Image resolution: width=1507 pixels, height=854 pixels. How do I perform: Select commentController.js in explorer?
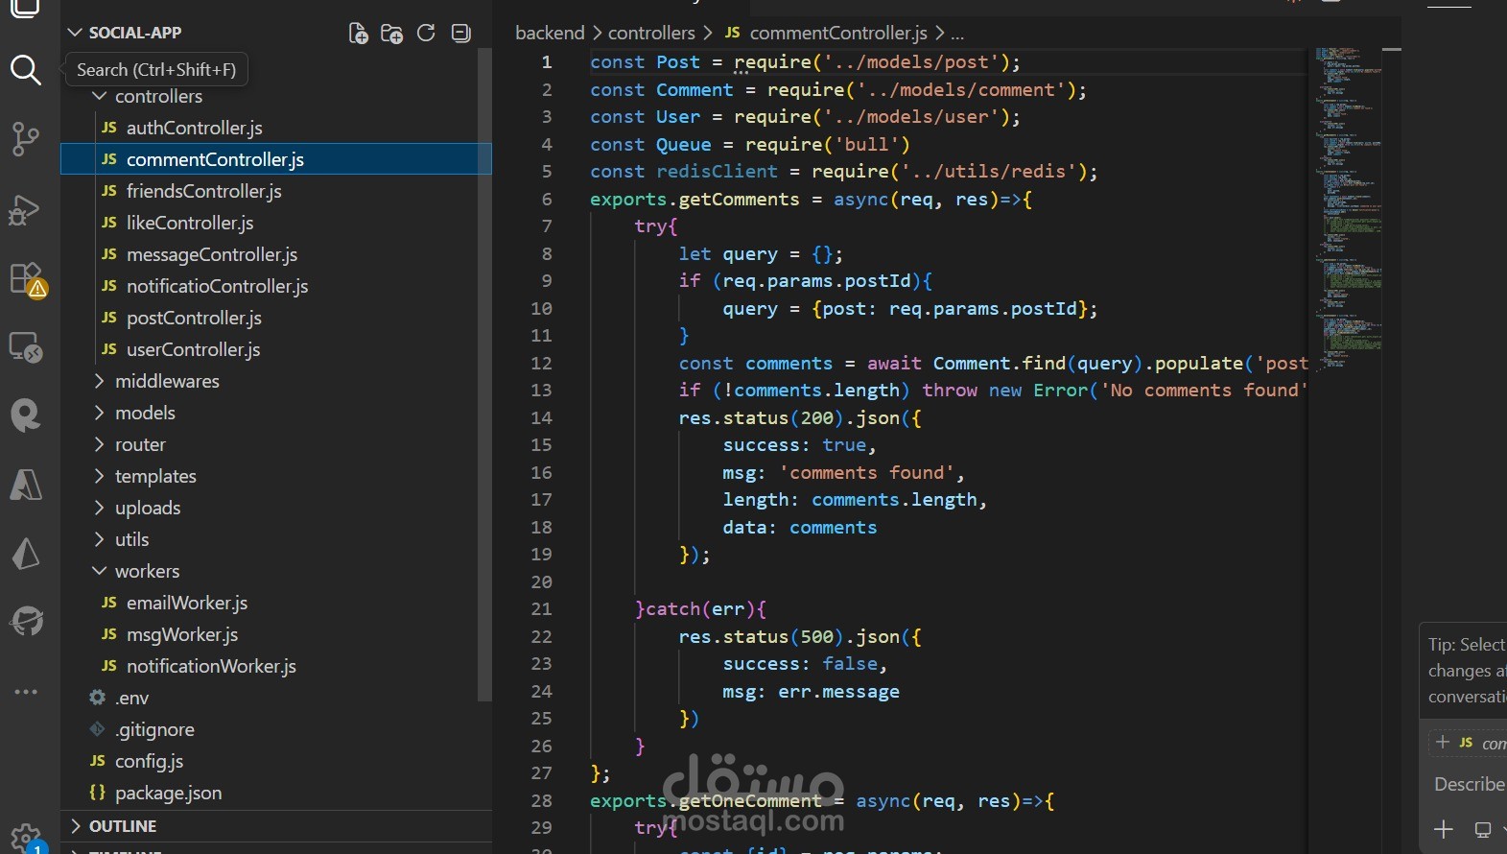276,159
